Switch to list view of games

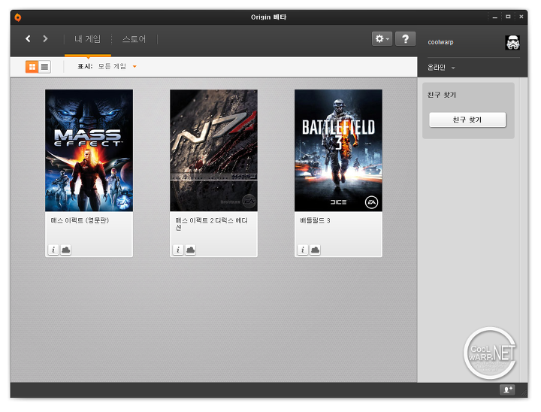44,67
